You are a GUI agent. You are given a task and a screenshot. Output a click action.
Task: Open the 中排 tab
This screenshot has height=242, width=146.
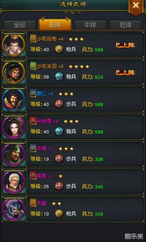click(90, 25)
